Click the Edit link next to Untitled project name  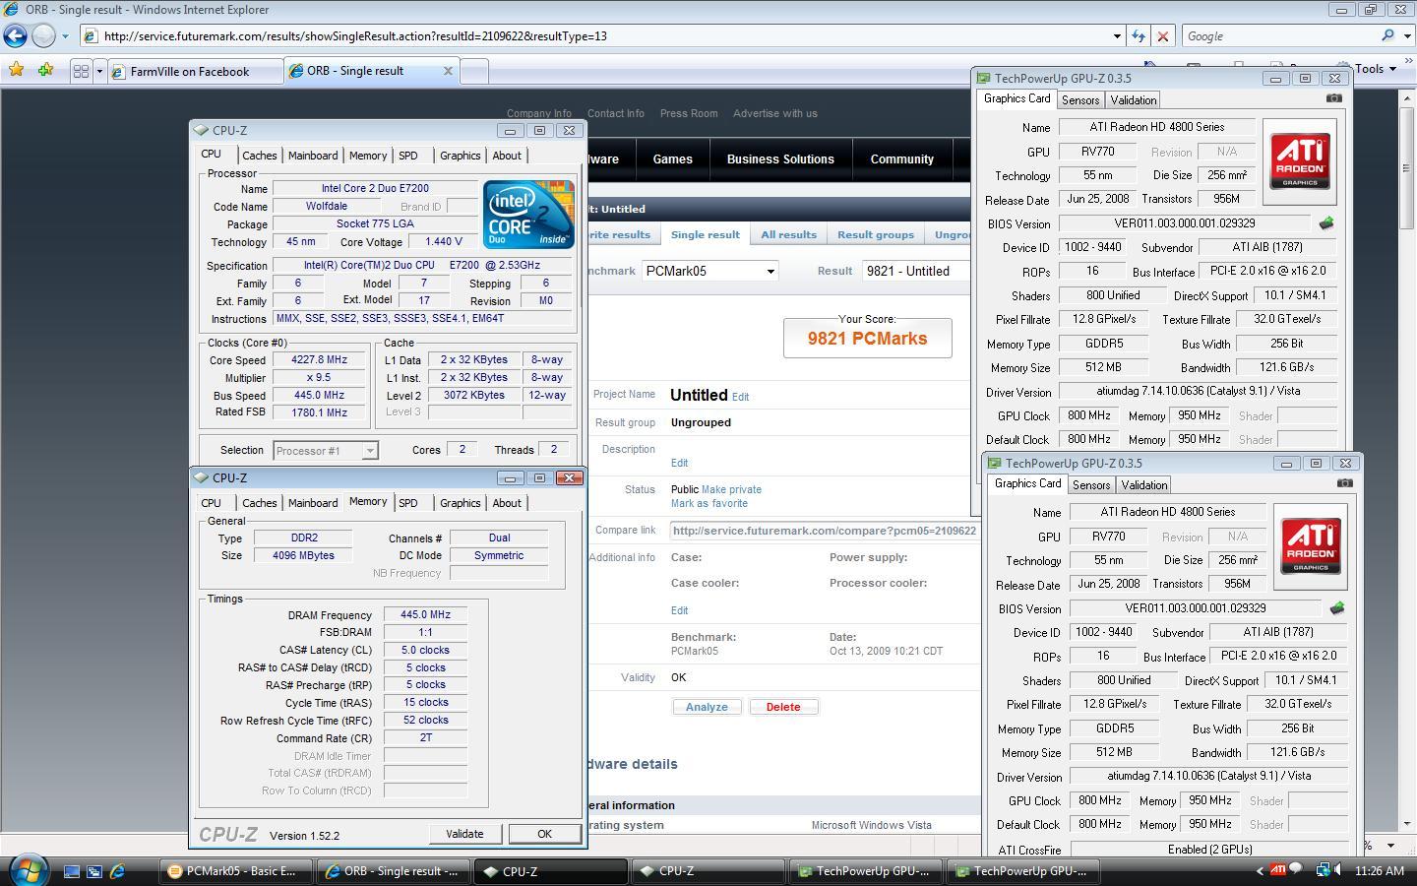coord(740,397)
